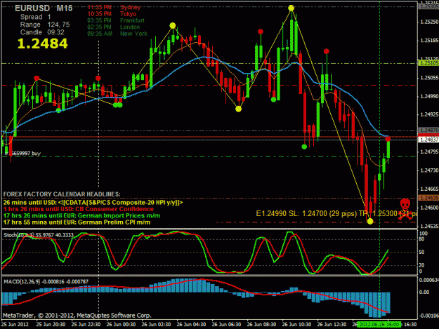The image size is (439, 329).
Task: Select the #15659997 buy order label
Action: click(x=22, y=153)
